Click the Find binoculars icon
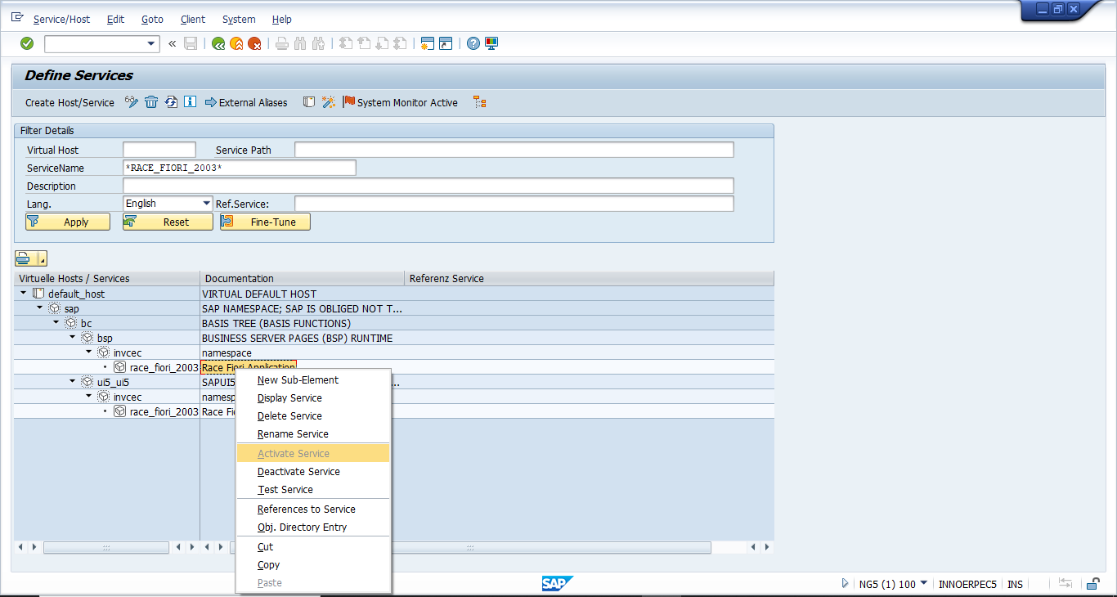Screen dimensions: 1117x597 (x=300, y=44)
